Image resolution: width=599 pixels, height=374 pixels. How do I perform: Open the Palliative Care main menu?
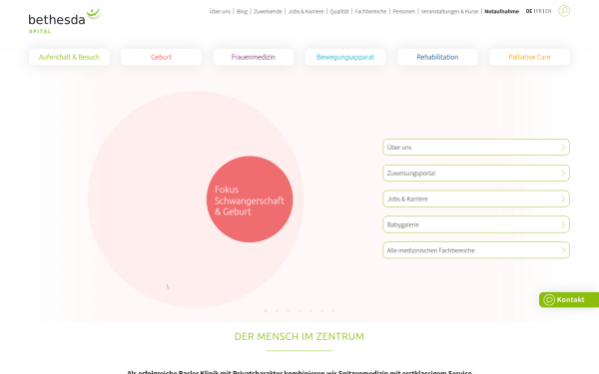click(x=529, y=57)
